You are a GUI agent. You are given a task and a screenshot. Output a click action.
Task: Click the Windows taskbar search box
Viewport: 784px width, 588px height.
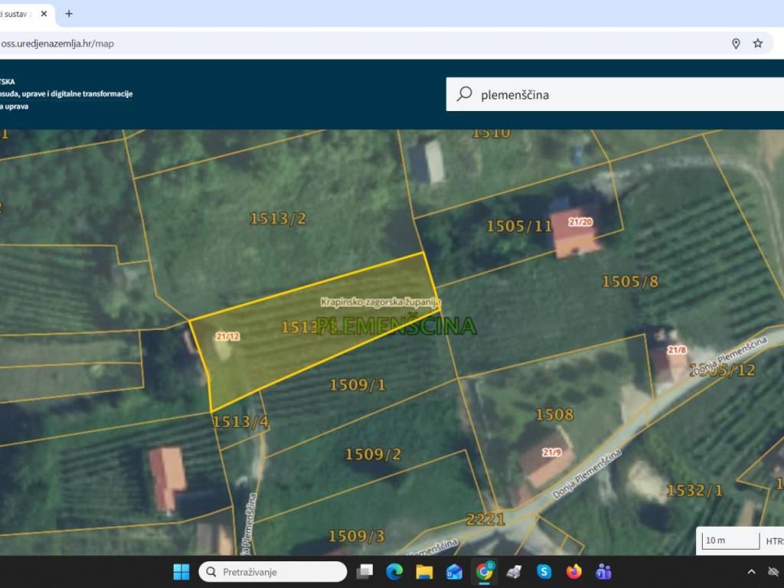273,572
